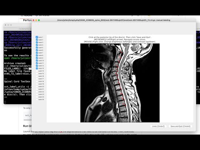Click the sagittal spine MRI image
Screen dimensions: 200x150
click(120, 83)
